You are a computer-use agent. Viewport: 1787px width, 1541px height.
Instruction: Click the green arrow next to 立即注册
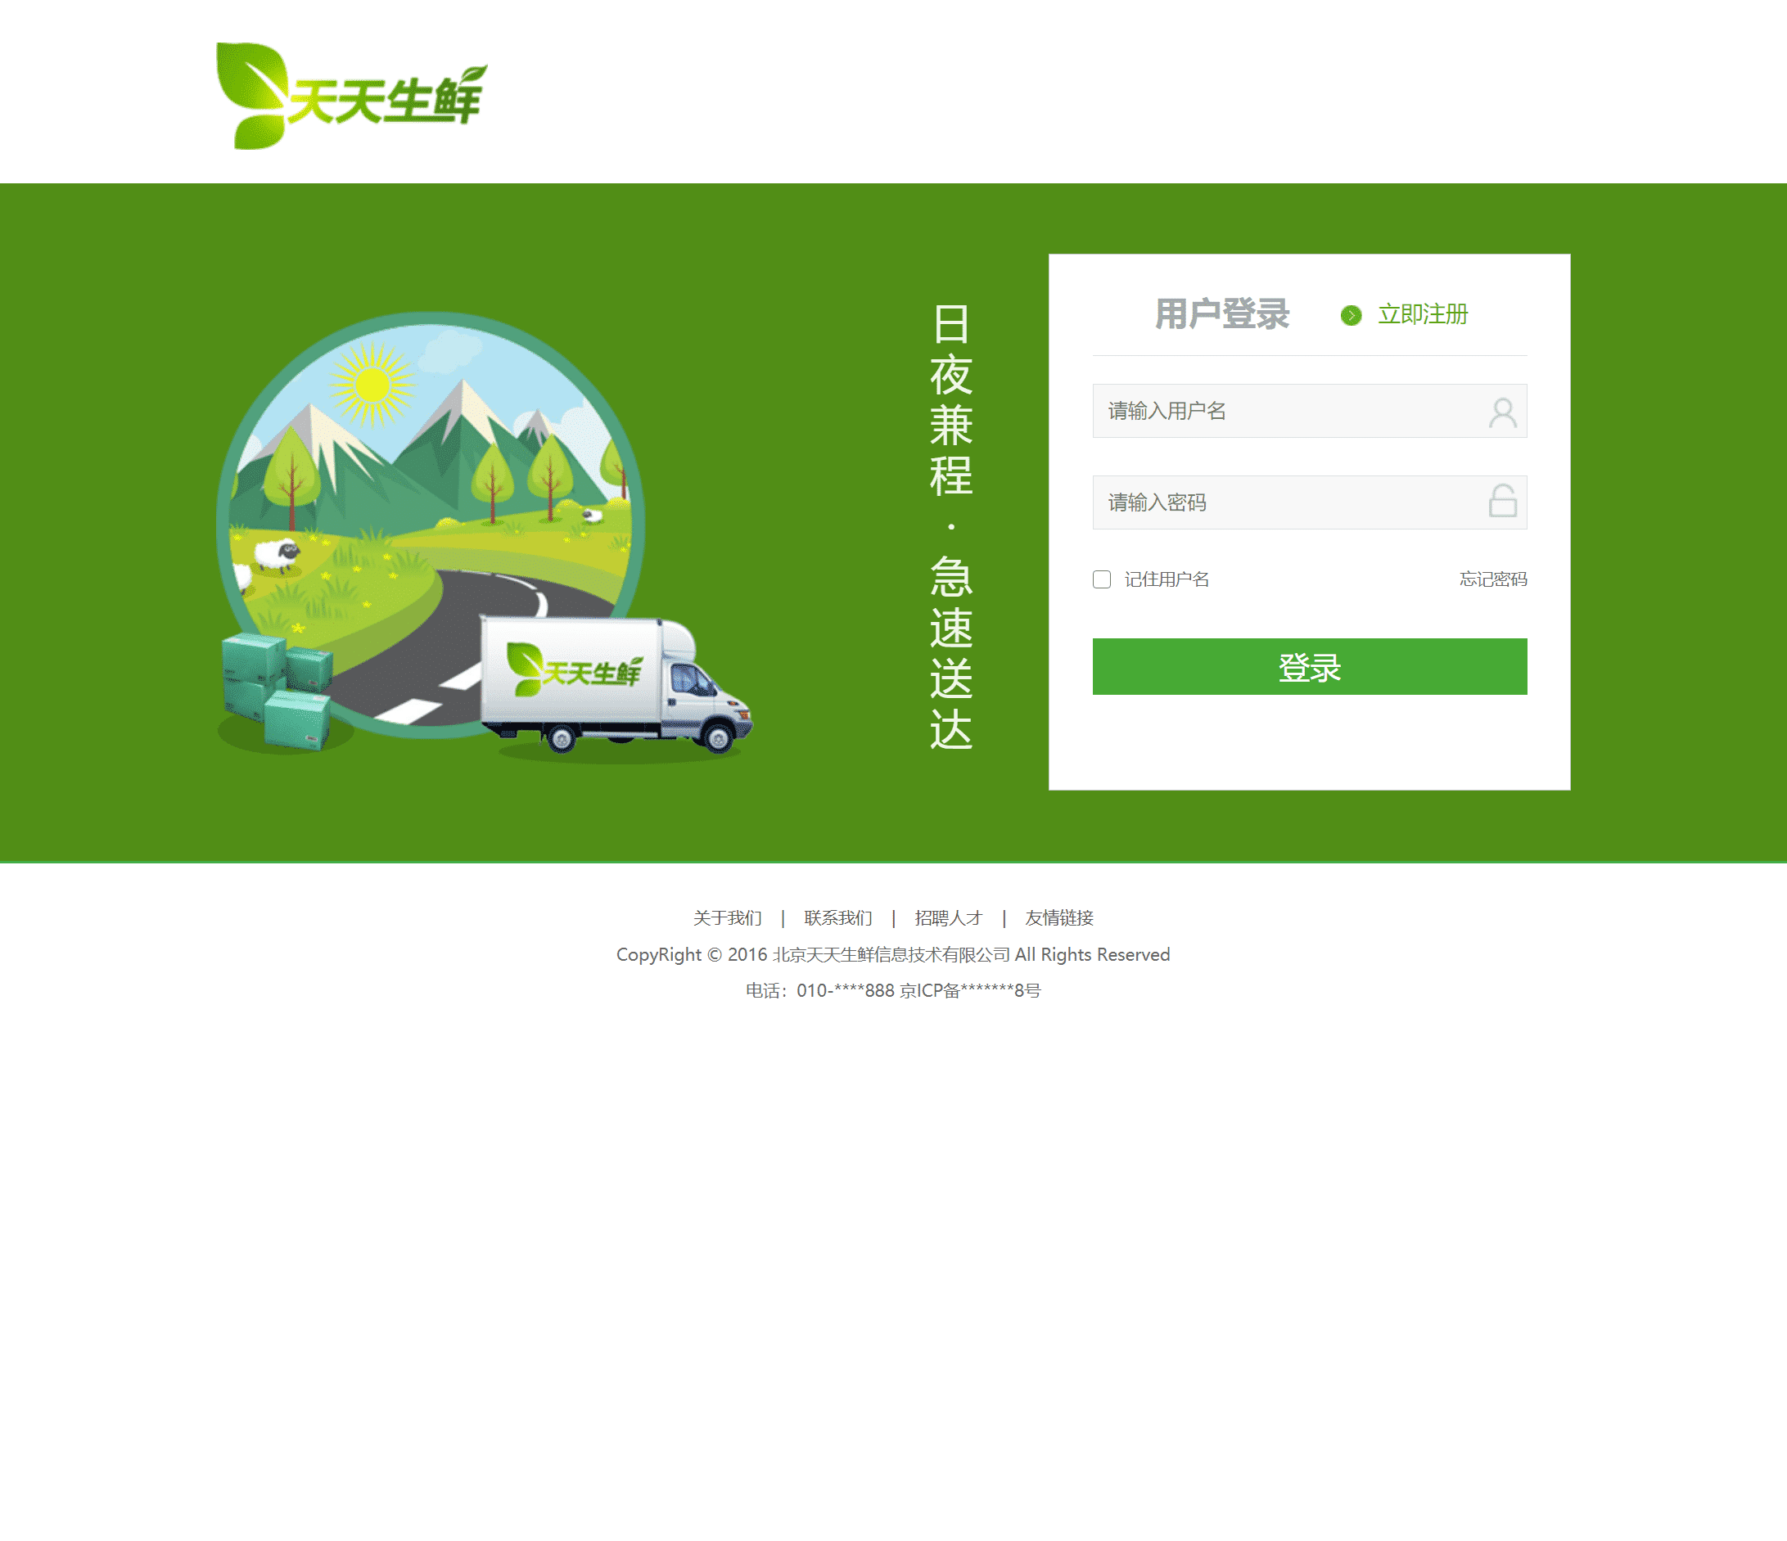click(1345, 314)
